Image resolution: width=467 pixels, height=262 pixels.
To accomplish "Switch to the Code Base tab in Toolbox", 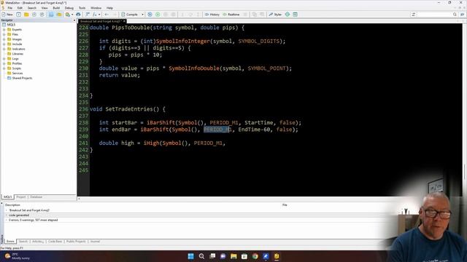I will tap(55, 242).
